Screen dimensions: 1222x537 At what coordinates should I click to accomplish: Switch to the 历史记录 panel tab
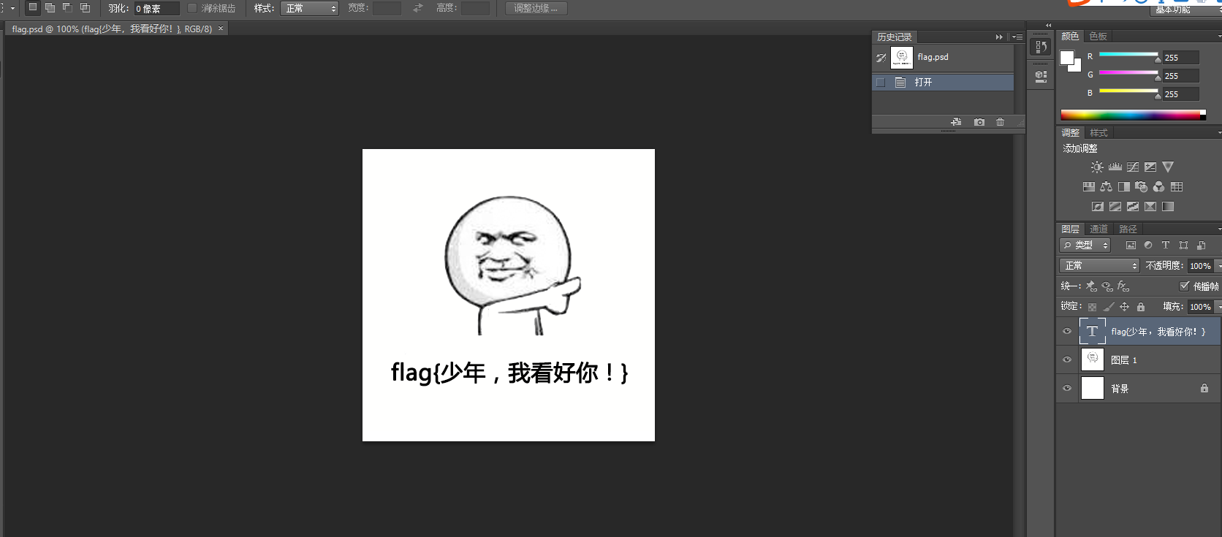(894, 37)
